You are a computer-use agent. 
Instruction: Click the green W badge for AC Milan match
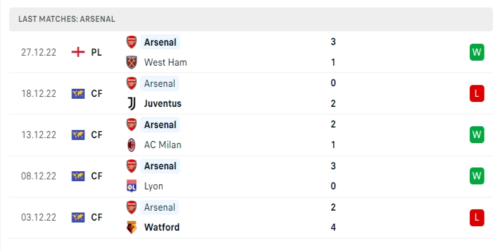(477, 135)
